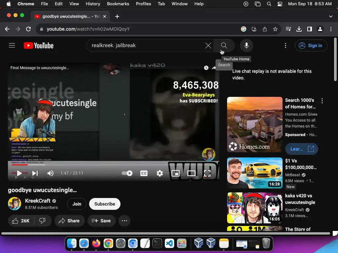Share this page from the address bar
The height and width of the screenshot is (253, 338).
[265, 29]
